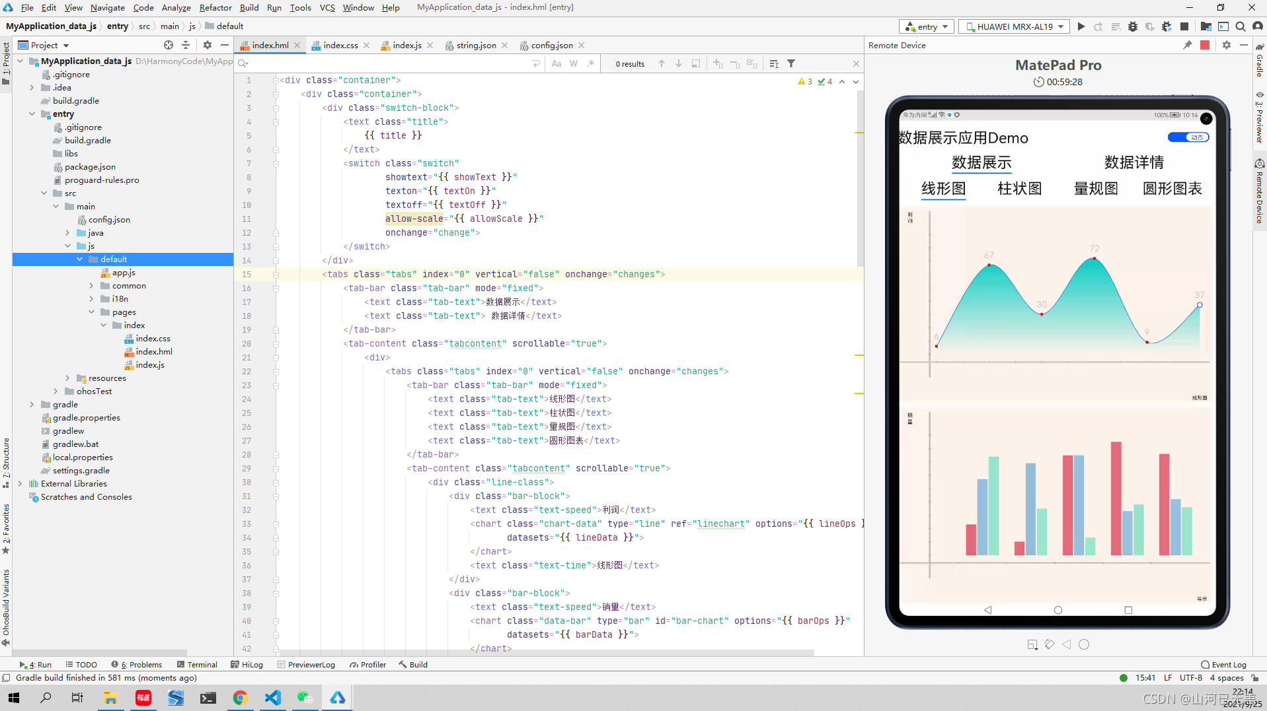The image size is (1267, 711).
Task: Click the Attach Debugger to Process icon
Action: tap(1167, 26)
